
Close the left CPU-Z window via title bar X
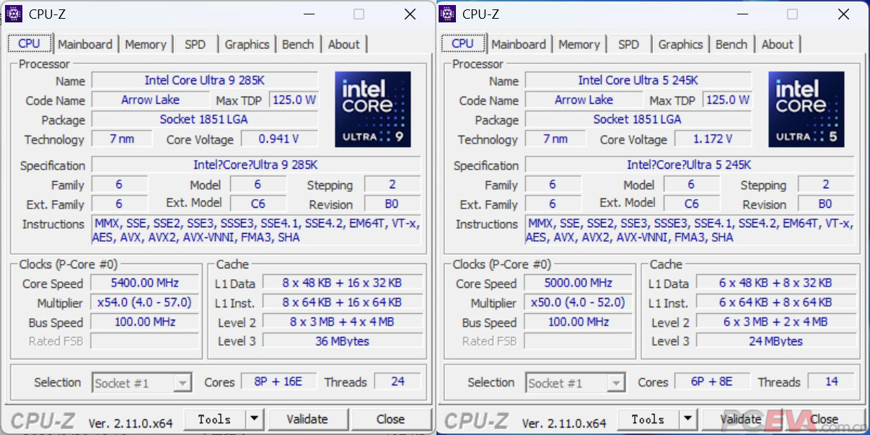tap(410, 14)
